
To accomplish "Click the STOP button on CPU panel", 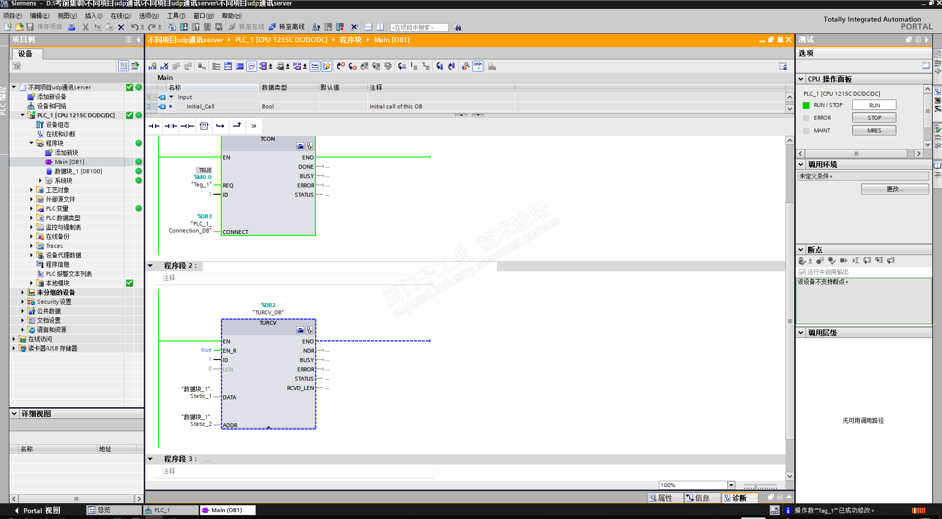I will click(x=874, y=118).
